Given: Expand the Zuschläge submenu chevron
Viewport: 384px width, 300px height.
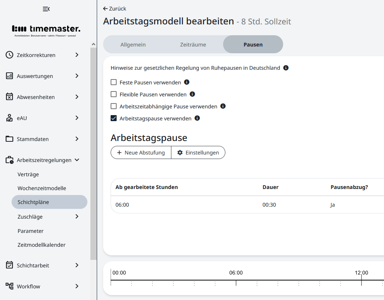Looking at the screenshot, I should click(77, 216).
